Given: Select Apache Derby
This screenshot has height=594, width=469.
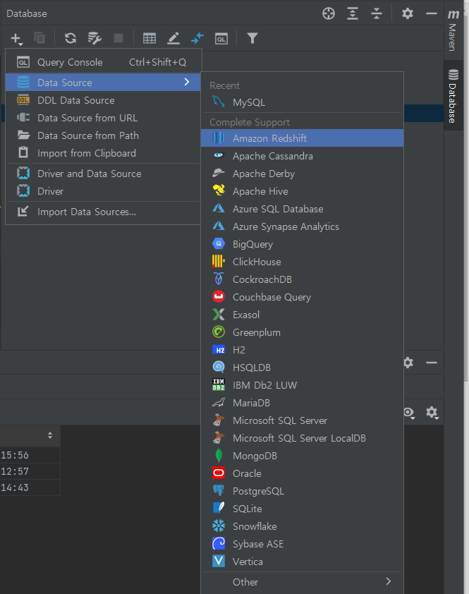Looking at the screenshot, I should coord(302,174).
